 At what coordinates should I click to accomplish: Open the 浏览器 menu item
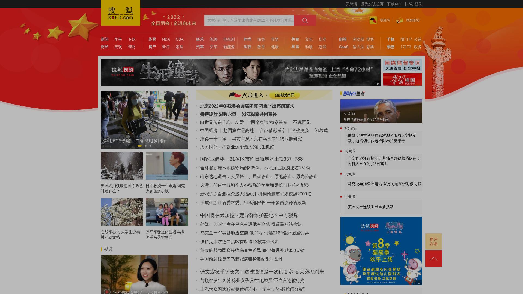point(358,39)
